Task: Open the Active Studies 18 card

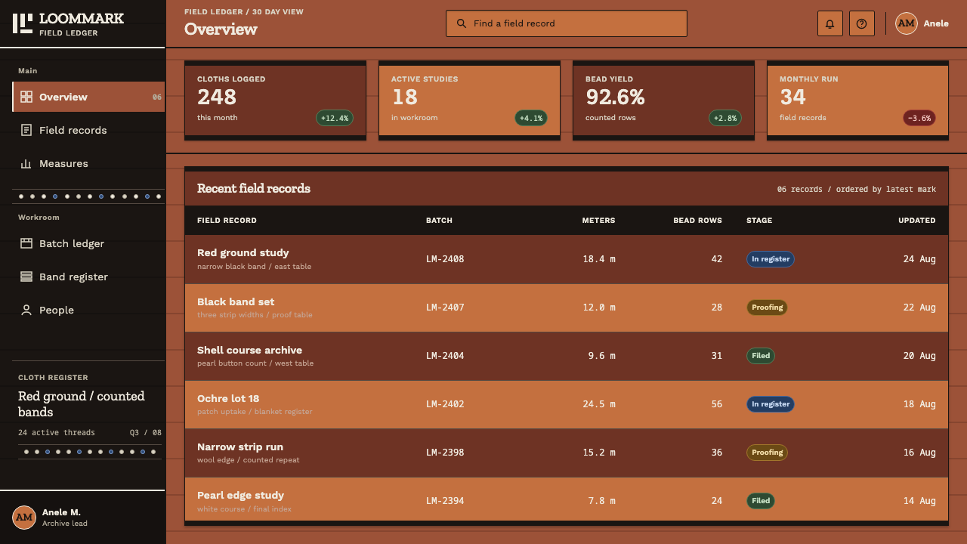Action: tap(469, 100)
